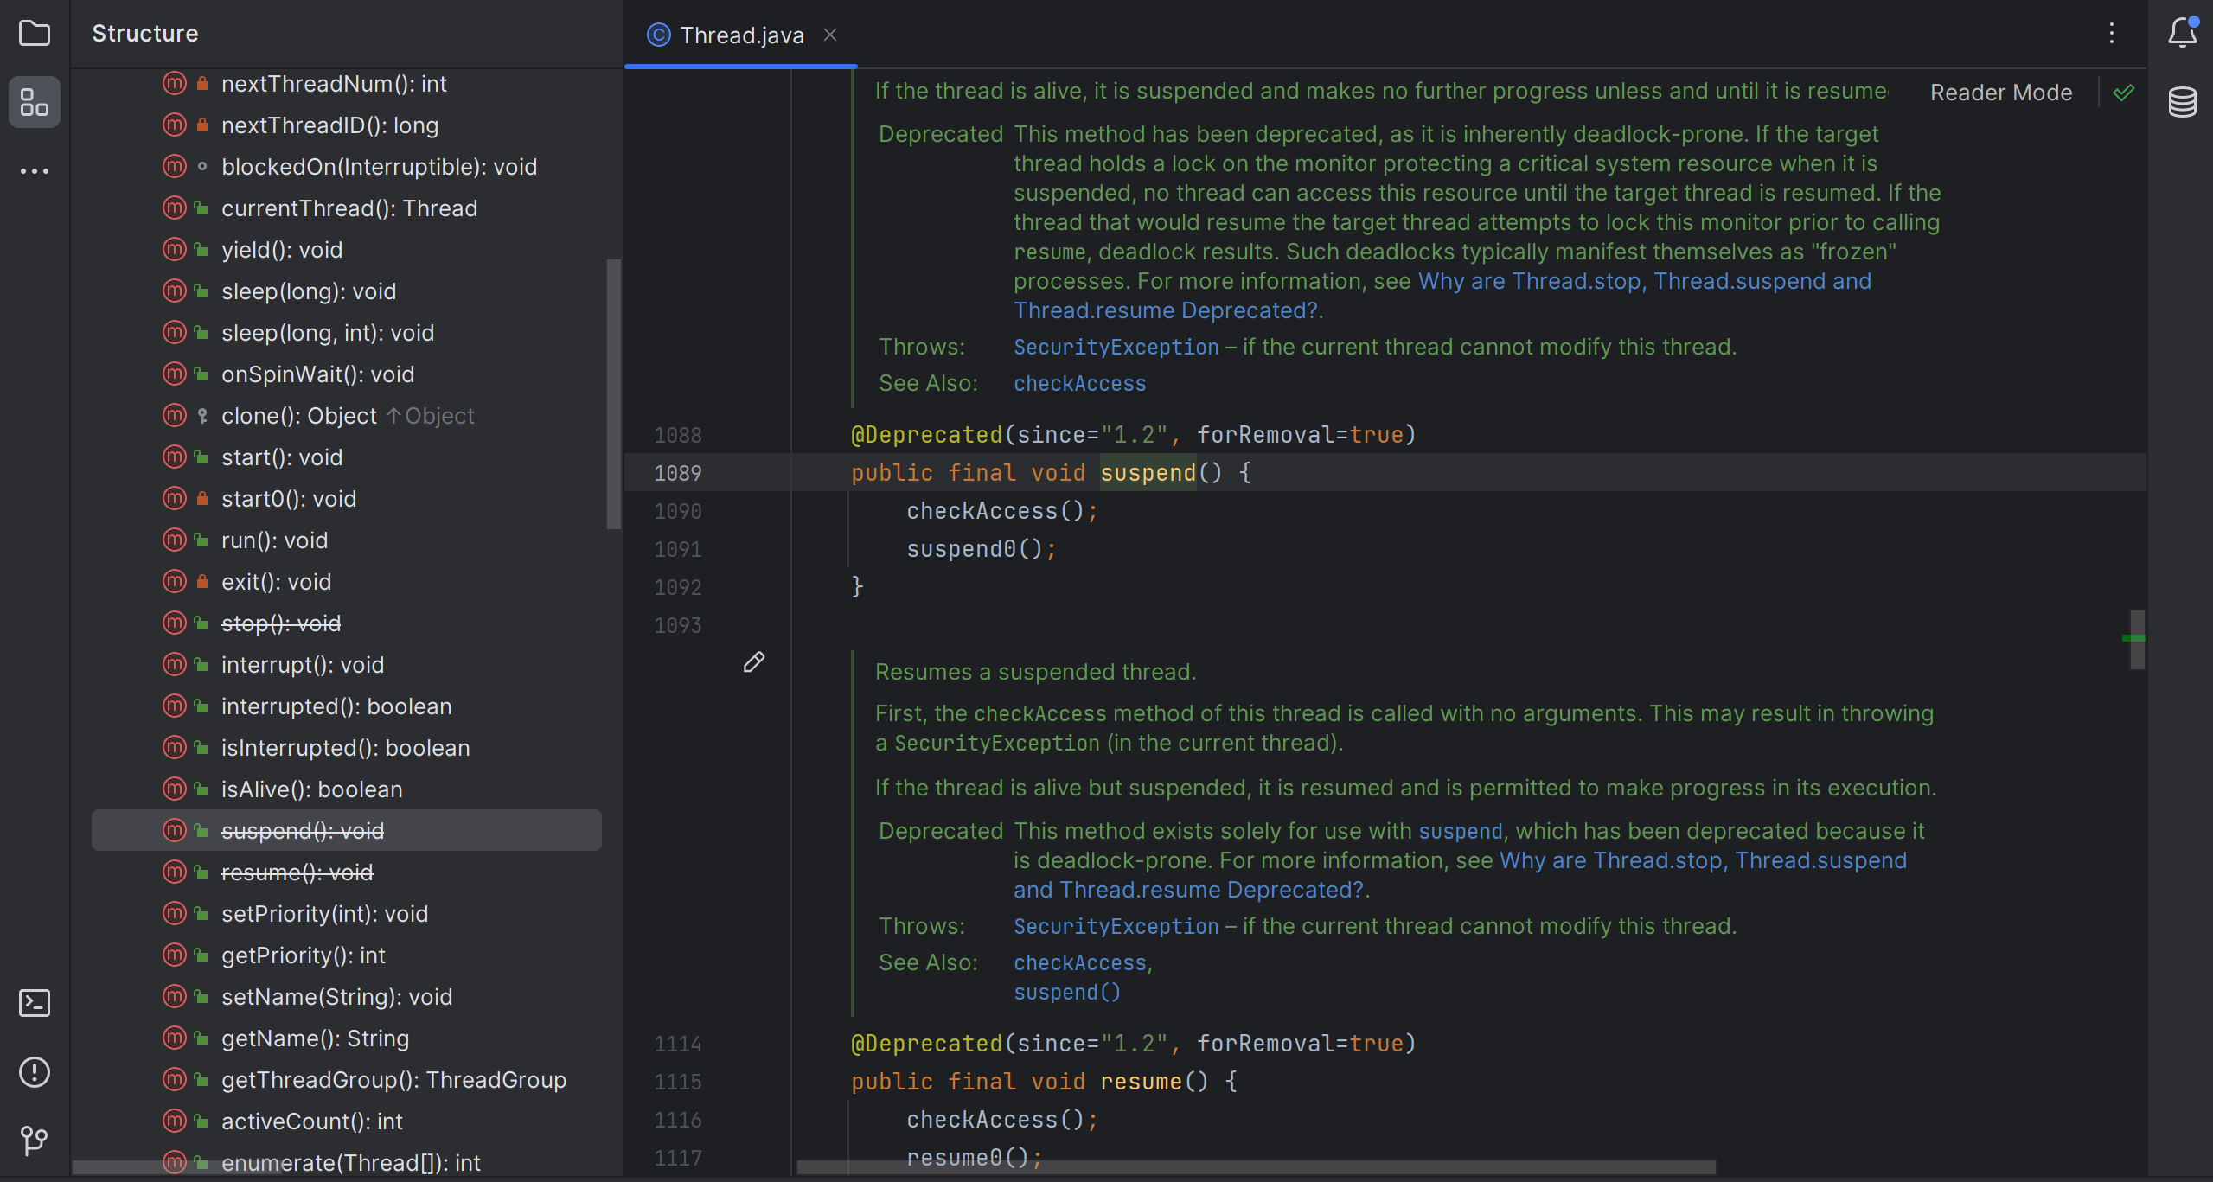Toggle Reader Mode in editor
The image size is (2213, 1182).
tap(2000, 93)
